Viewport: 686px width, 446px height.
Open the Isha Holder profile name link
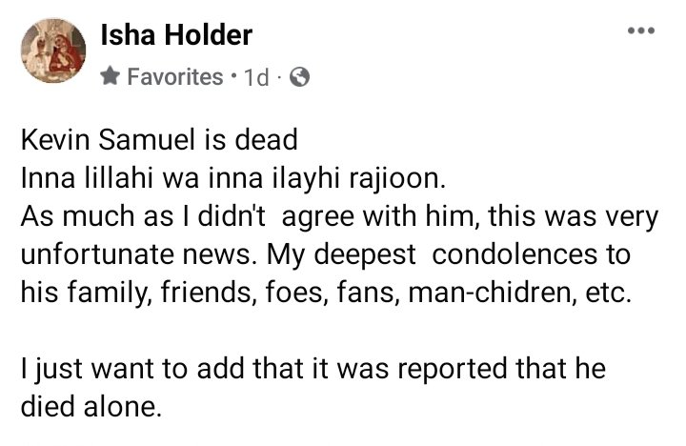pos(176,36)
